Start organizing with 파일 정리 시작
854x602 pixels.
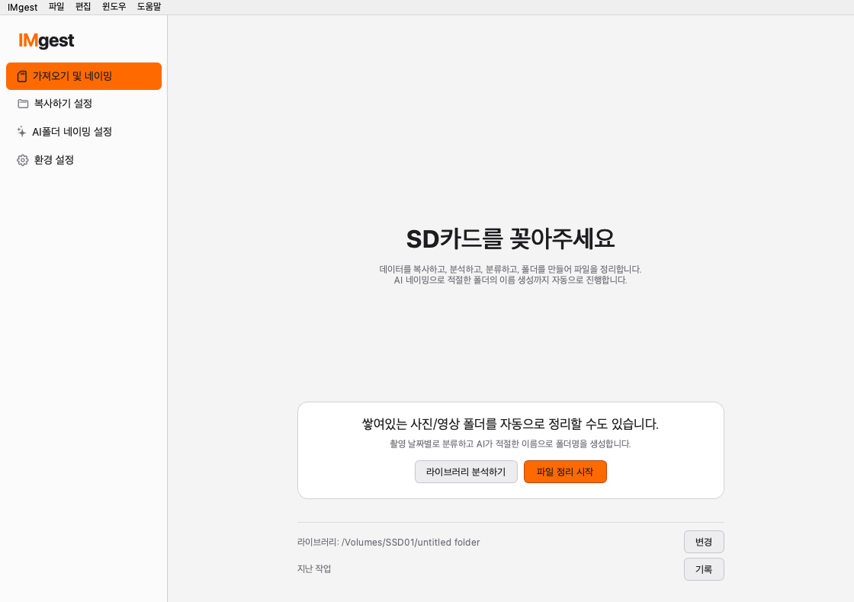click(x=565, y=472)
